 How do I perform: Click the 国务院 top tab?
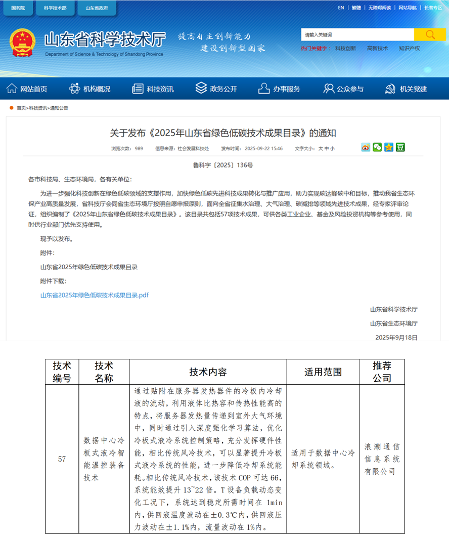(18, 8)
